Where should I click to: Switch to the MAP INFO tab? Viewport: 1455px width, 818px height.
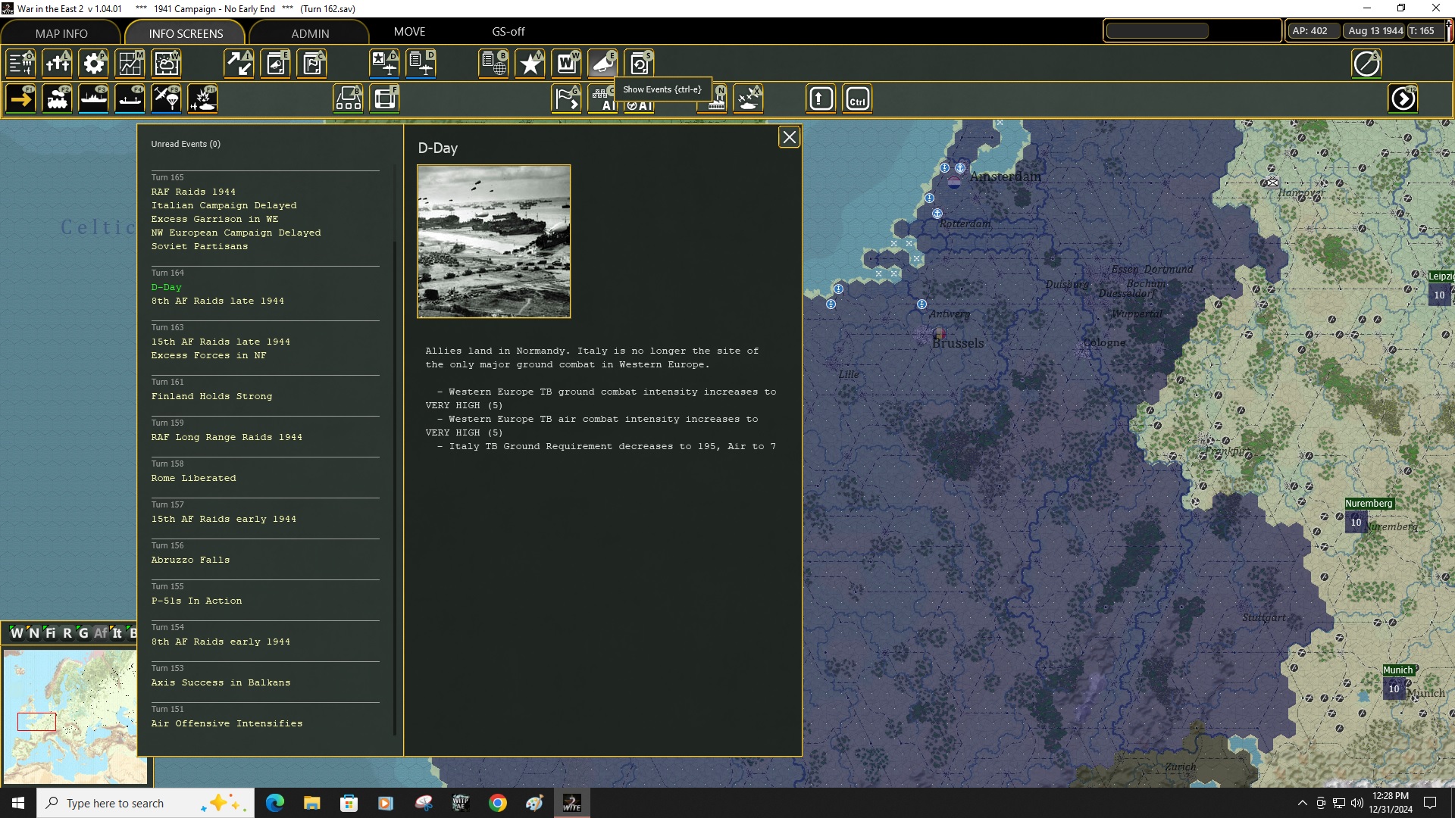[x=61, y=33]
